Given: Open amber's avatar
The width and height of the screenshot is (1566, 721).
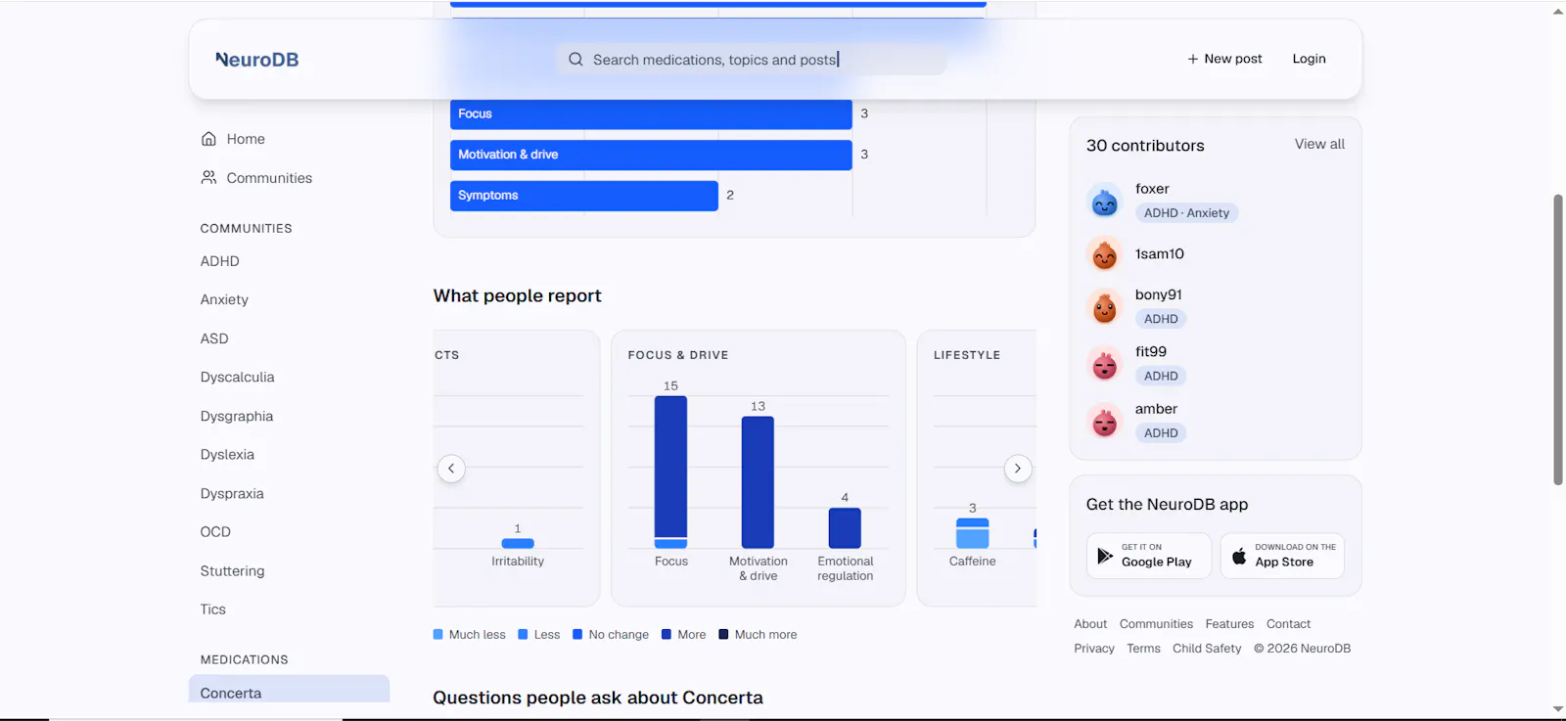Looking at the screenshot, I should click(1105, 422).
